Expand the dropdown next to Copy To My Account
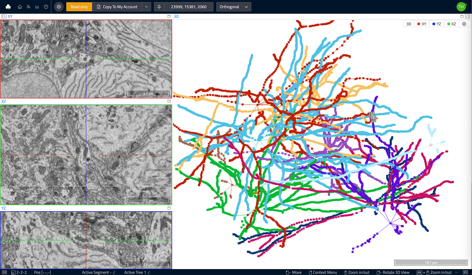Screen dimensions: 472x275 point(146,7)
